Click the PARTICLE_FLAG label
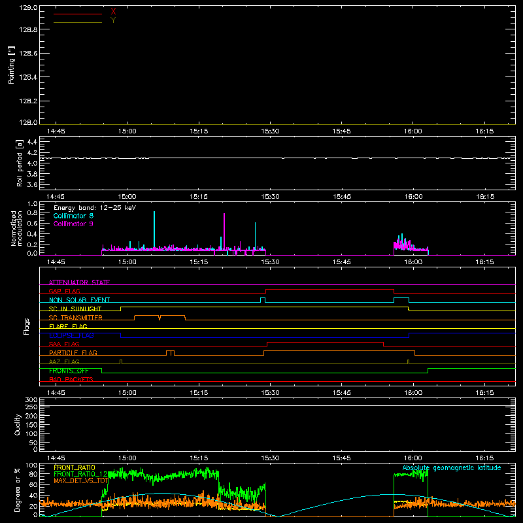Viewport: 523px width, 523px height. (73, 352)
